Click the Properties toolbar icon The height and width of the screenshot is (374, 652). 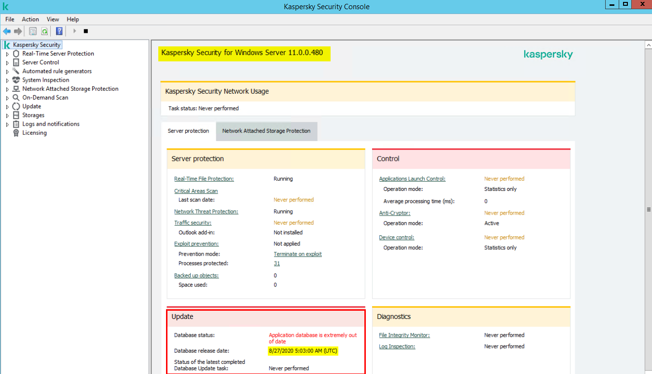pos(33,31)
